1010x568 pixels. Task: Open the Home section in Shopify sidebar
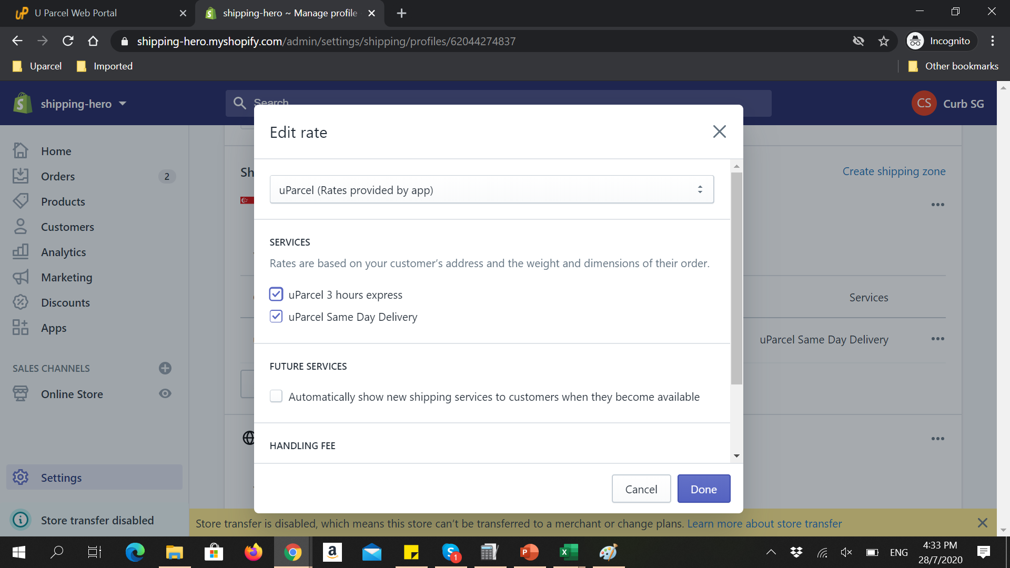point(21,151)
